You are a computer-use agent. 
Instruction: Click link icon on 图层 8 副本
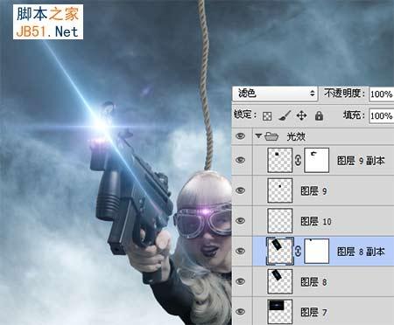coord(298,252)
